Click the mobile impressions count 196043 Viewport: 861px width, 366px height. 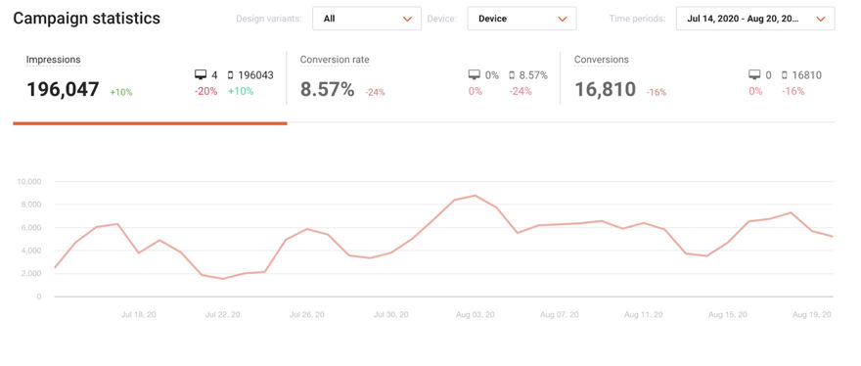[255, 75]
